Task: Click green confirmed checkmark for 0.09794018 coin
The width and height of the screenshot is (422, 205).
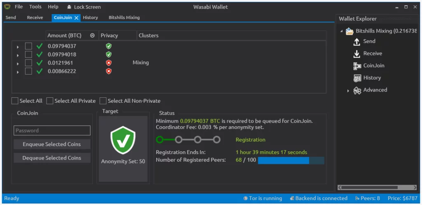Action: (x=40, y=54)
